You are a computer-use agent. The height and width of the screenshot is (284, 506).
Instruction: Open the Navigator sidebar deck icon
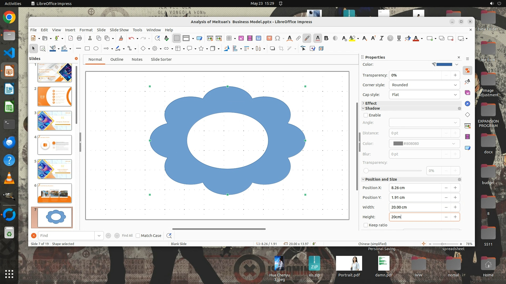point(468,104)
